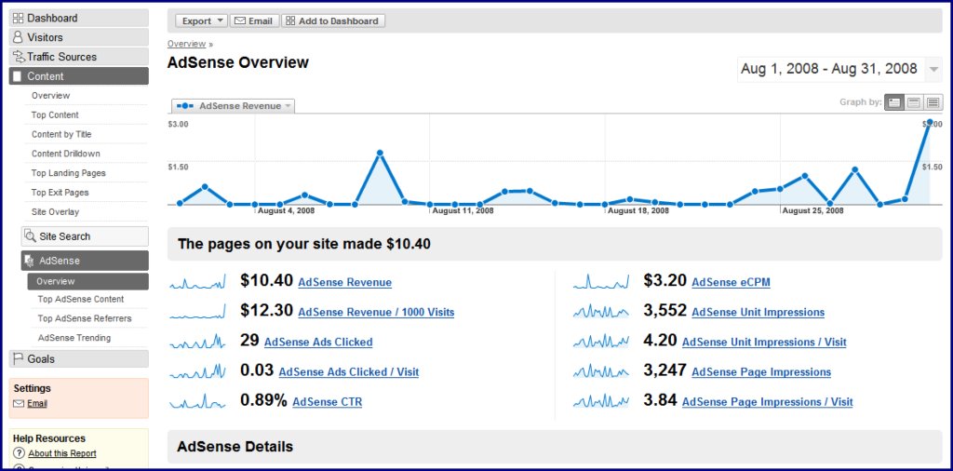Open AdSense CTR link

pos(328,402)
